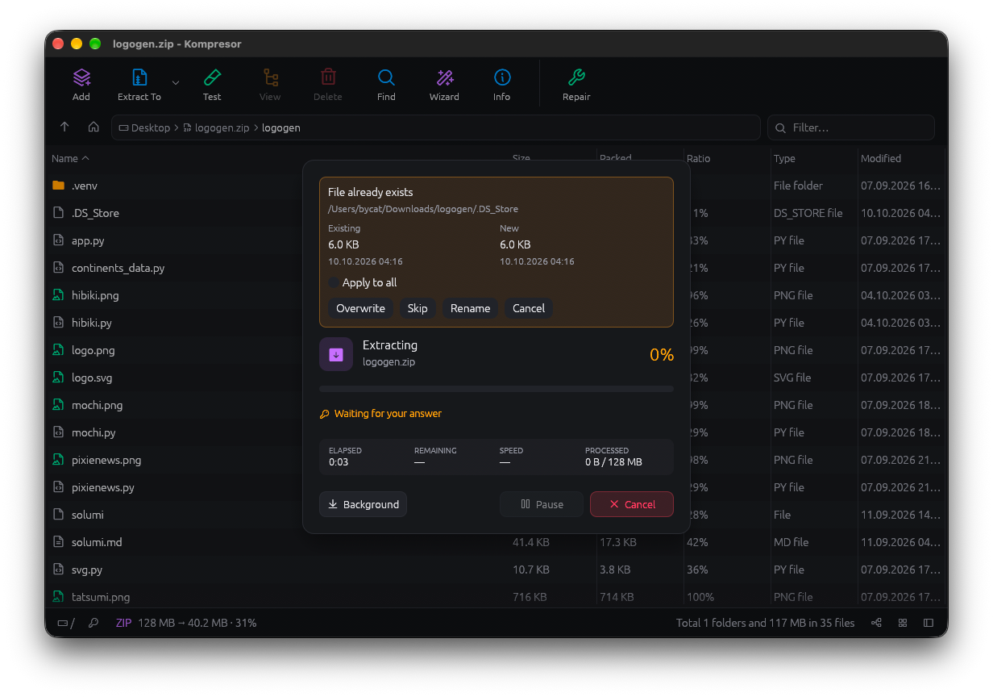Image resolution: width=993 pixels, height=697 pixels.
Task: Click the home navigation icon
Action: pyautogui.click(x=93, y=127)
